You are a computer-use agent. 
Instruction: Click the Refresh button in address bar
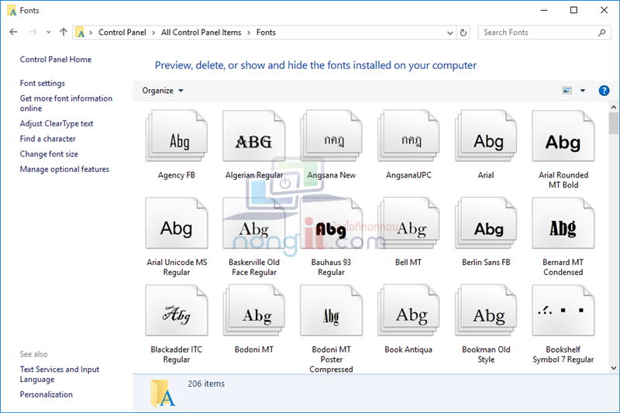(463, 33)
